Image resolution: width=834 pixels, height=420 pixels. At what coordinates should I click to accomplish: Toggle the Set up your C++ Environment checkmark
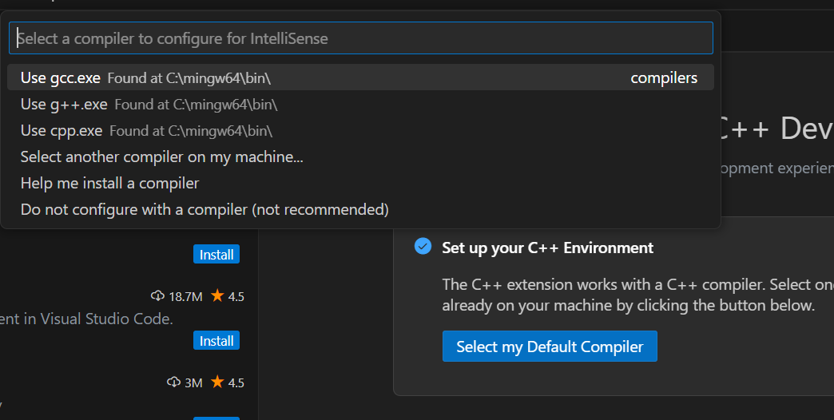coord(423,246)
